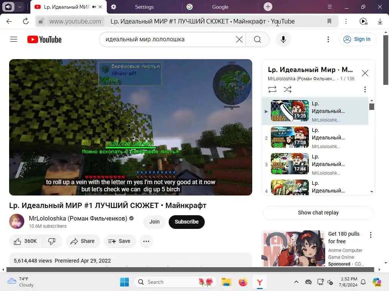Clear the search box with the X

[239, 39]
